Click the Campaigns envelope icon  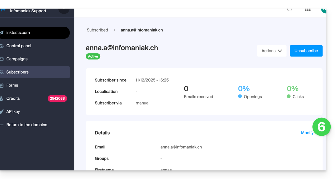pyautogui.click(x=2, y=59)
